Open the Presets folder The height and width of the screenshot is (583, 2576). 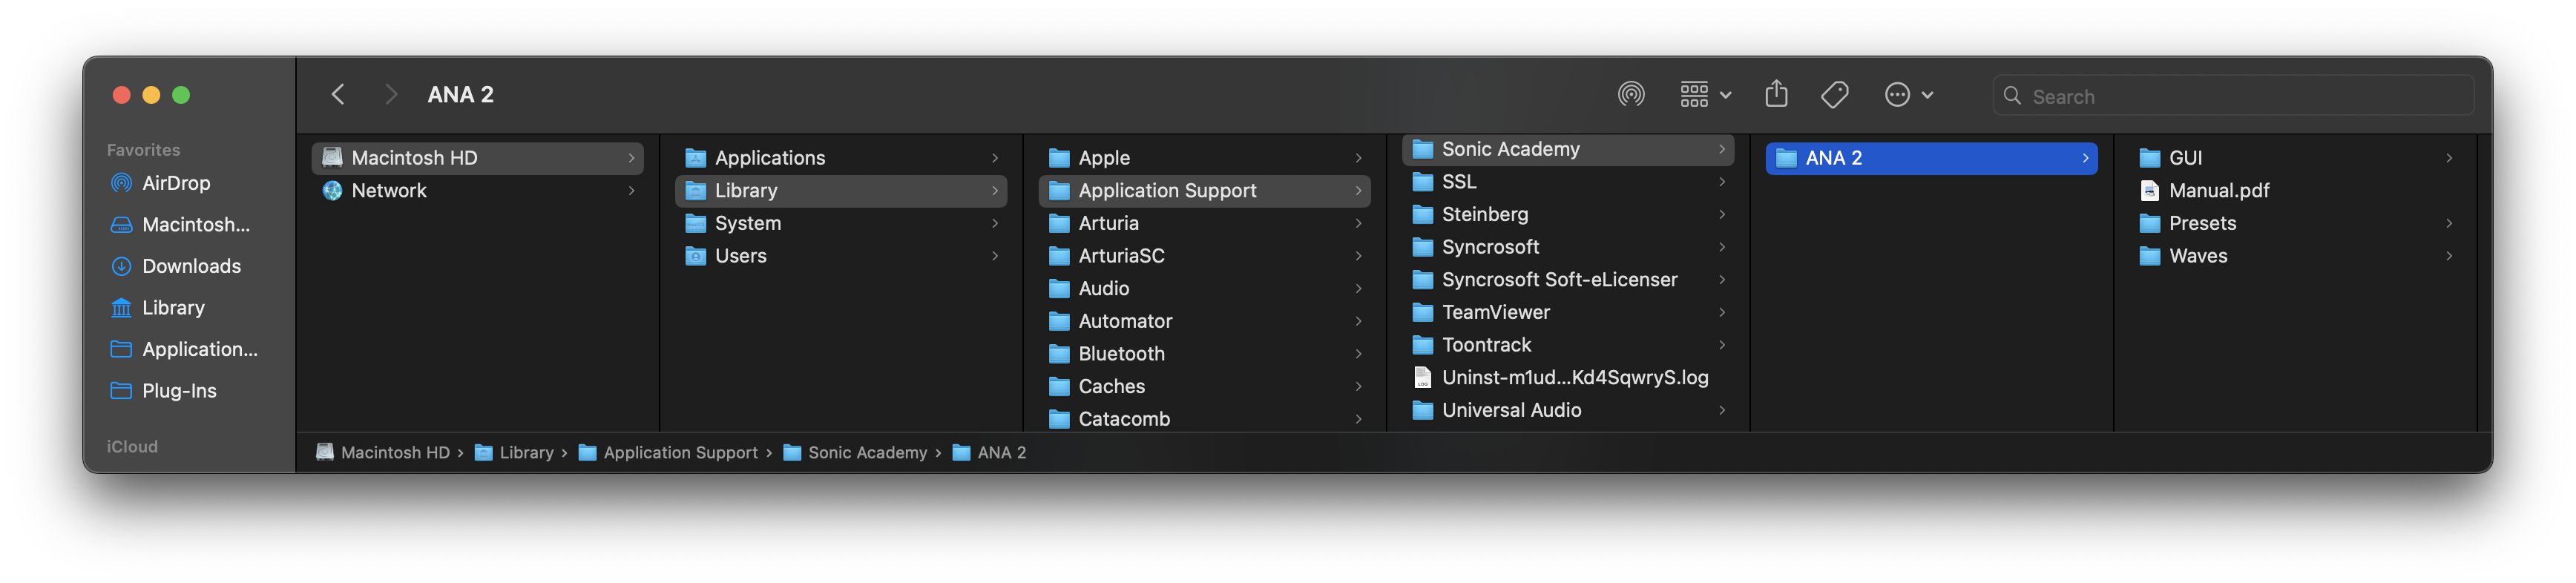point(2294,224)
